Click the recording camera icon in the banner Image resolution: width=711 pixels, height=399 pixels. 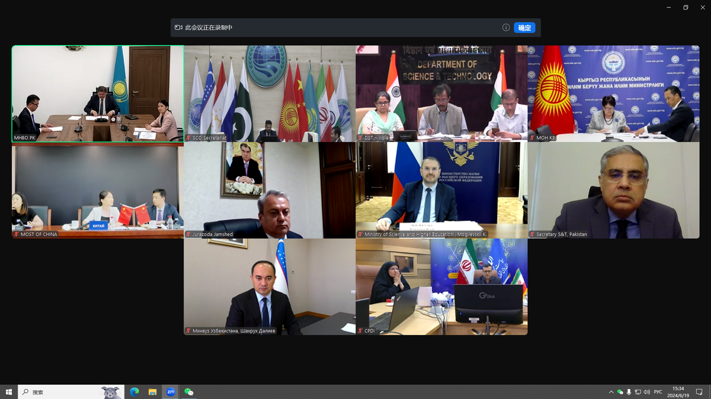tap(178, 27)
